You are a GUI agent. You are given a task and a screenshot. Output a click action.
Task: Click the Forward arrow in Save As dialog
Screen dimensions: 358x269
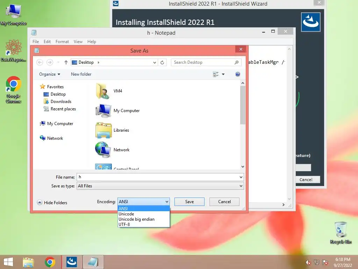pyautogui.click(x=50, y=62)
